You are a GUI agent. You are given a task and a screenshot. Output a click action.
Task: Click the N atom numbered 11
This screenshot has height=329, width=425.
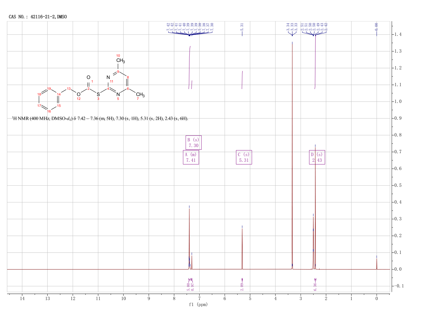(x=108, y=77)
